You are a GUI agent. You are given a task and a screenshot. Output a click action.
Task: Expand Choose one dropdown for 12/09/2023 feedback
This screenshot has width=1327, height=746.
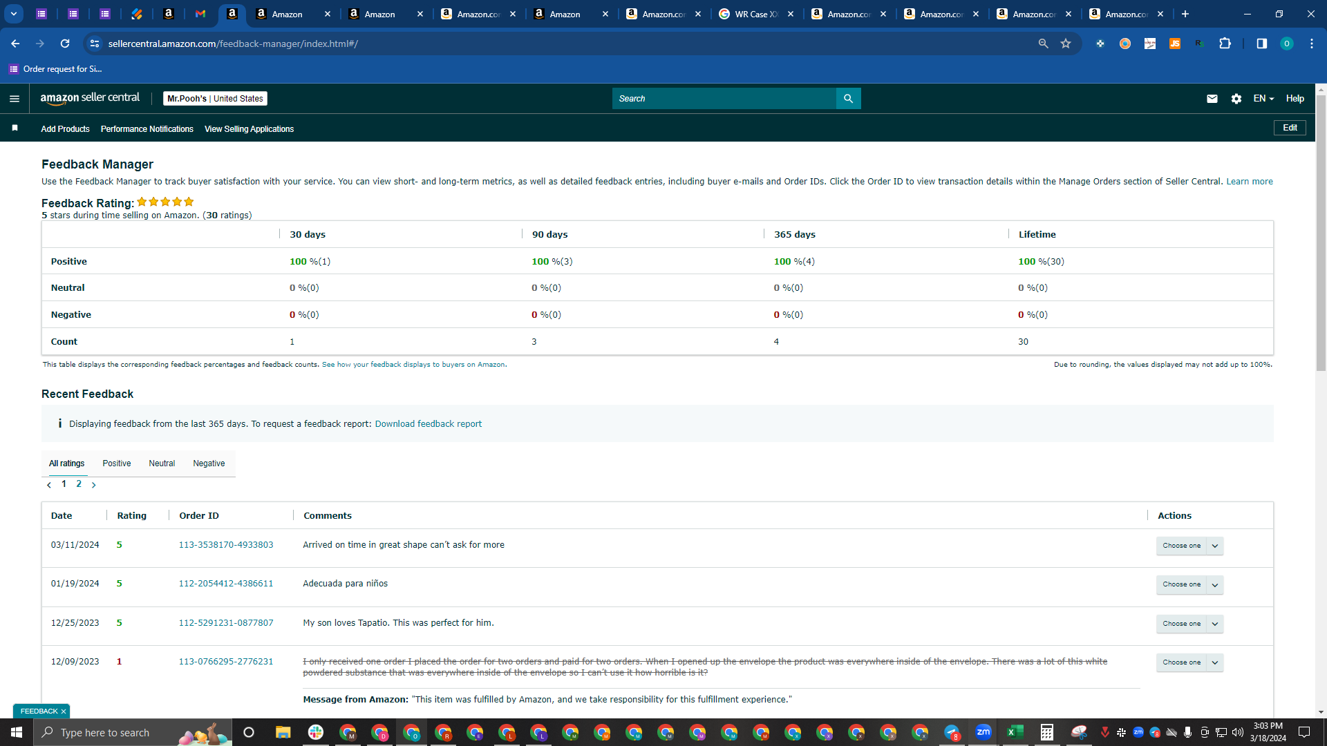[x=1214, y=662]
